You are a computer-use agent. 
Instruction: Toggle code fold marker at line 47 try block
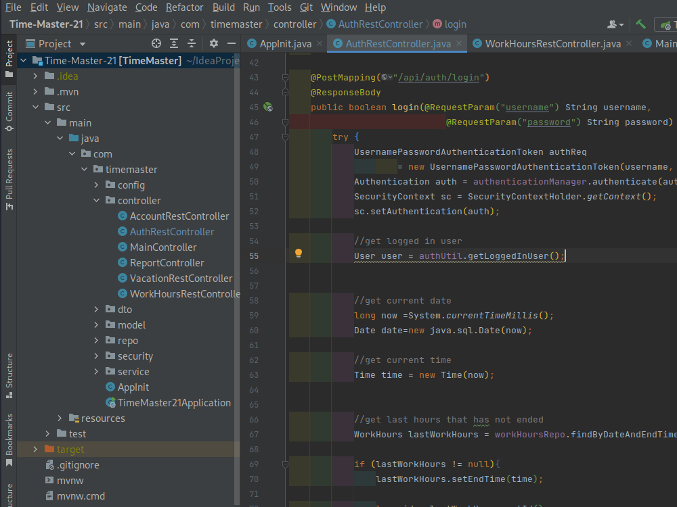pos(286,137)
